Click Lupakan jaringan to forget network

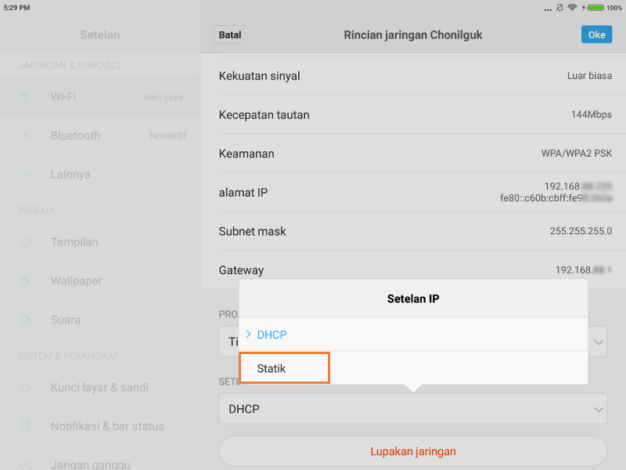point(413,451)
